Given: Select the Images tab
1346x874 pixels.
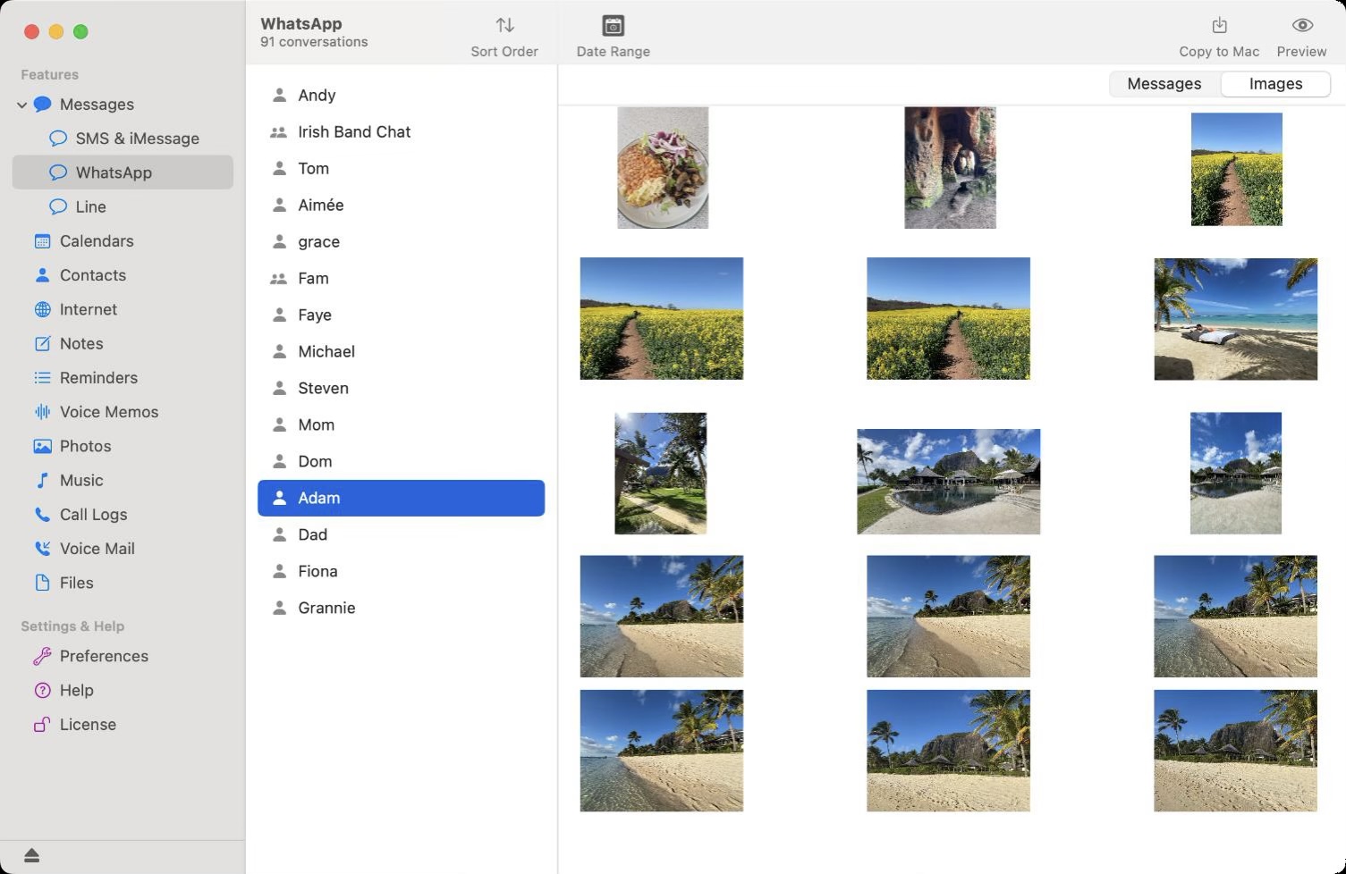Looking at the screenshot, I should (1274, 83).
